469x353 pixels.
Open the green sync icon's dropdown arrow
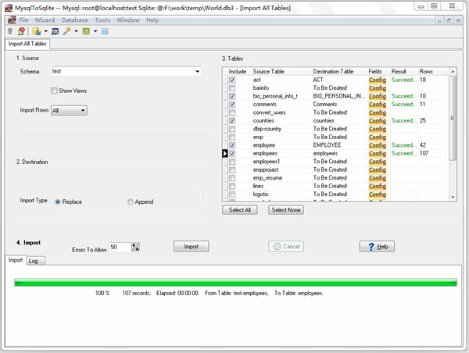tap(95, 31)
